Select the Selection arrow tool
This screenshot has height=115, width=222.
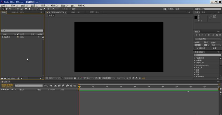(x=3, y=9)
